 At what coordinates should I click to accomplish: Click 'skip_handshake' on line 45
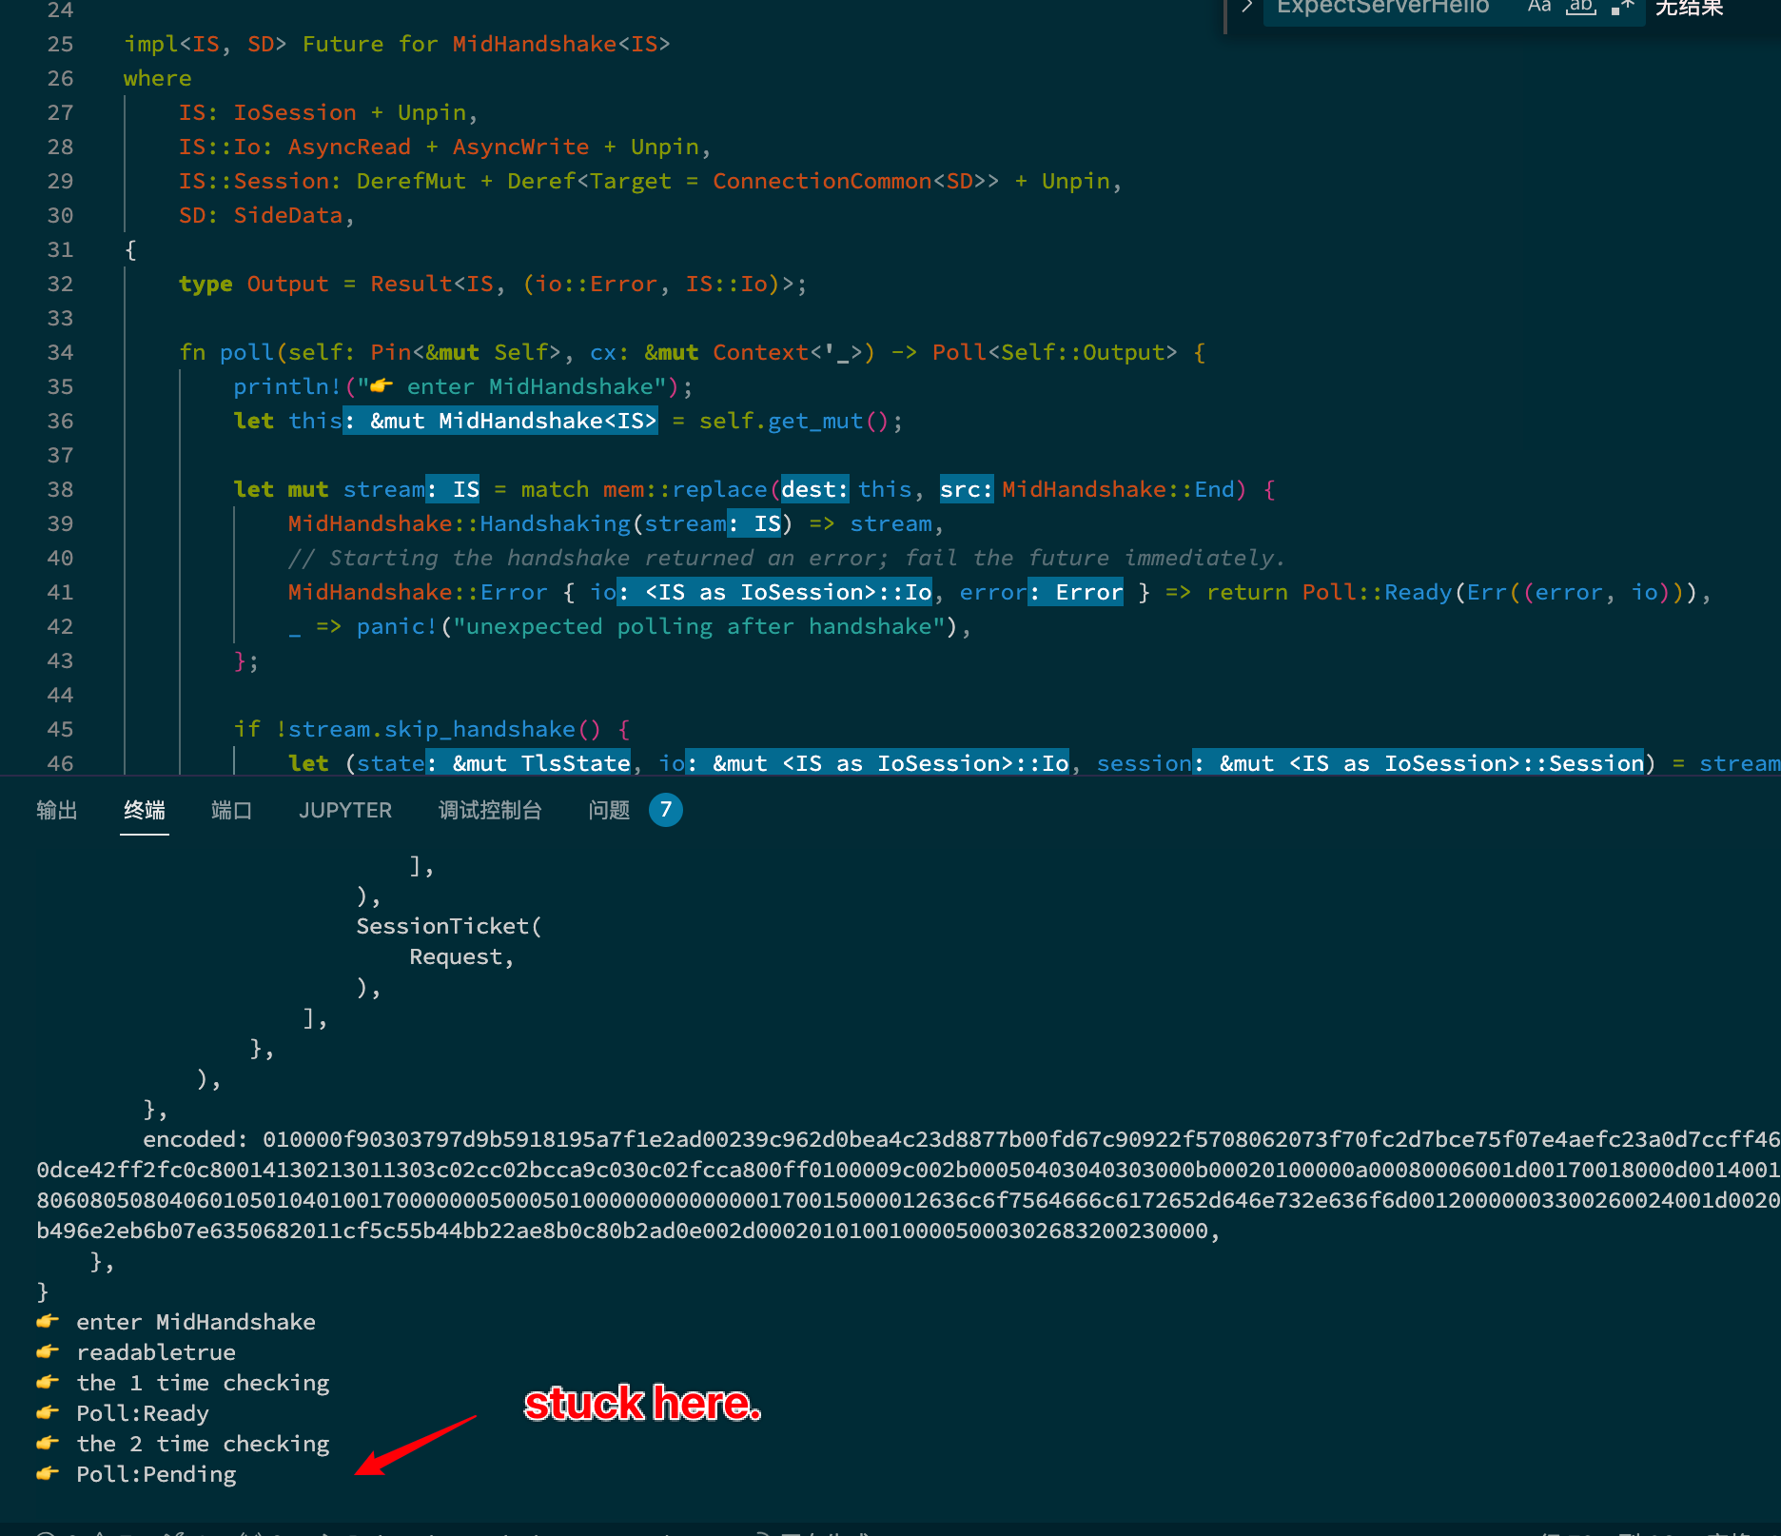pyautogui.click(x=479, y=729)
